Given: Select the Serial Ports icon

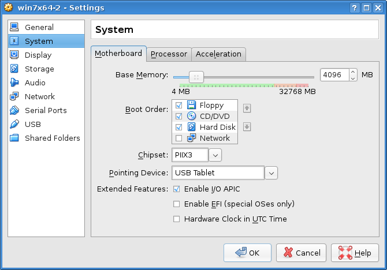Looking at the screenshot, I should (14, 110).
